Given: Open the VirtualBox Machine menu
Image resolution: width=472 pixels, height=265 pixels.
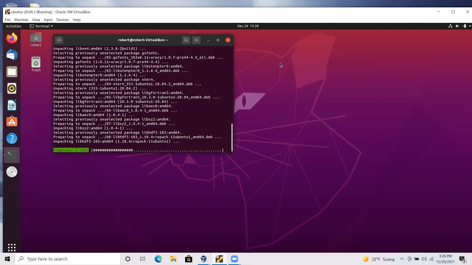Looking at the screenshot, I should pos(21,20).
